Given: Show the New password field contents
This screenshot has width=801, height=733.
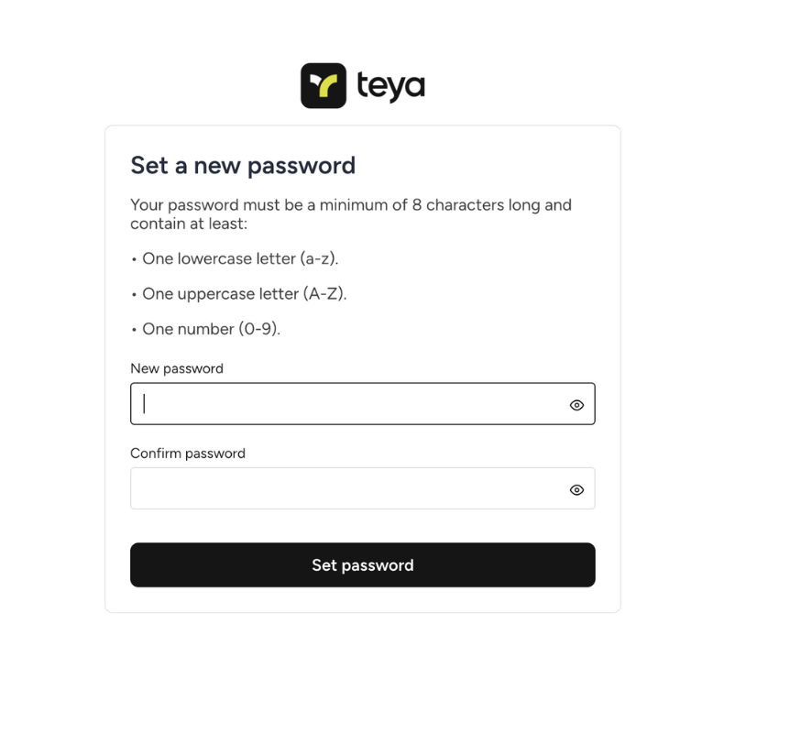Looking at the screenshot, I should coord(576,405).
